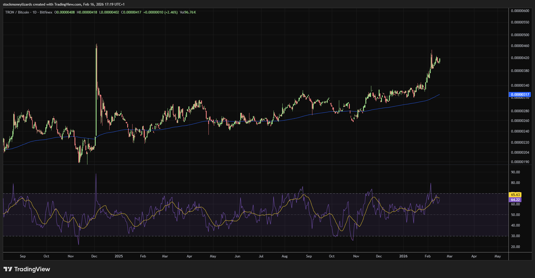Click the 0.00000190 price scale label
The image size is (535, 278).
(x=520, y=162)
